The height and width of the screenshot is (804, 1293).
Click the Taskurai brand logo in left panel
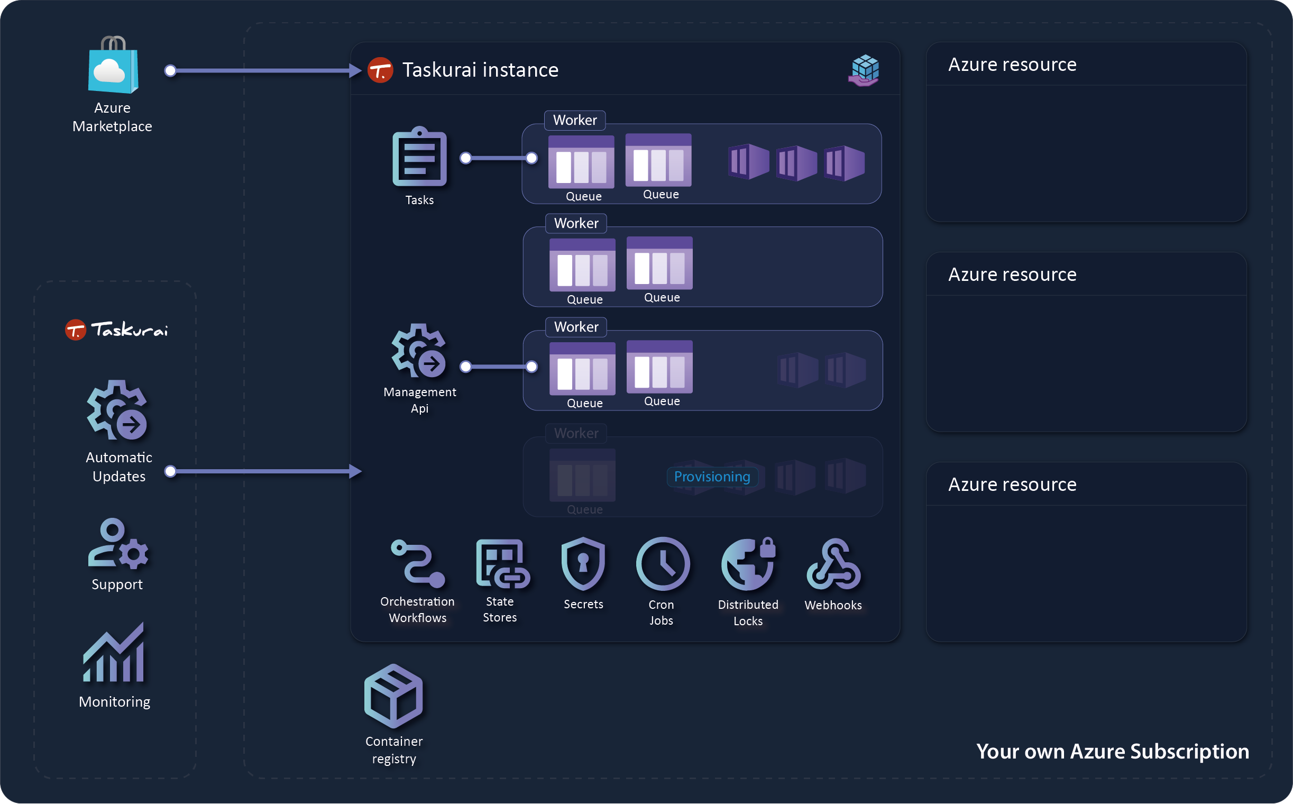point(117,330)
